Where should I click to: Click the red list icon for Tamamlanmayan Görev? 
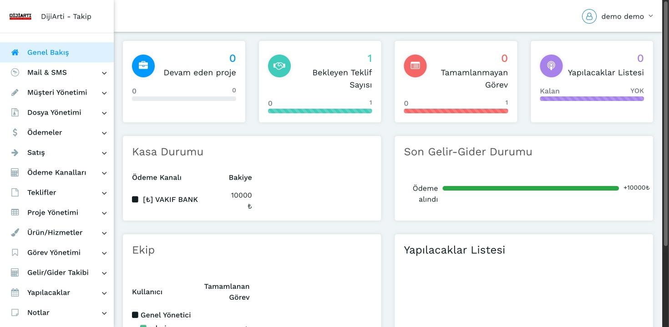[x=415, y=66]
